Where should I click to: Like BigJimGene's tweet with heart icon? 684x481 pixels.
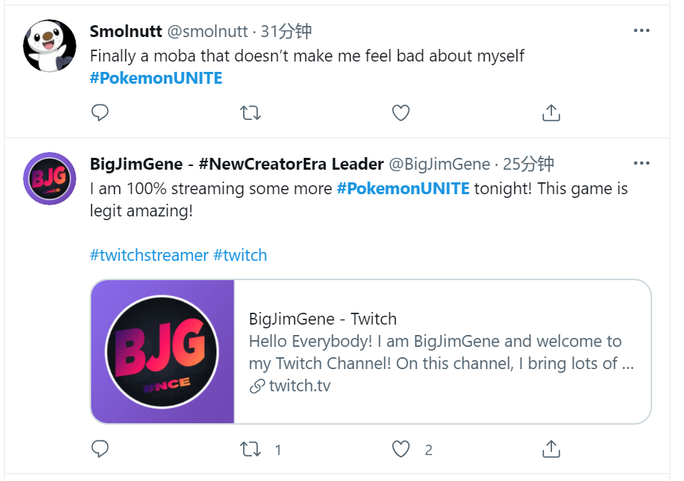tap(401, 449)
